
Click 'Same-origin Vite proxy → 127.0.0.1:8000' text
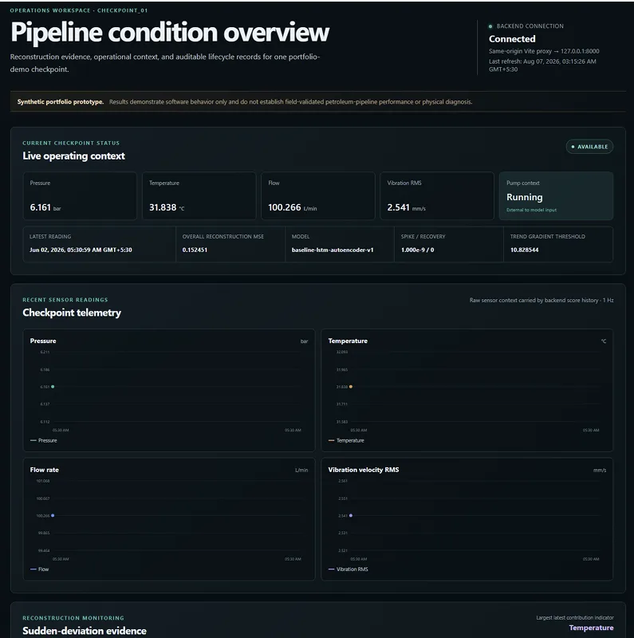pos(544,51)
